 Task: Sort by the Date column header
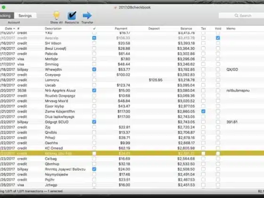(10, 28)
